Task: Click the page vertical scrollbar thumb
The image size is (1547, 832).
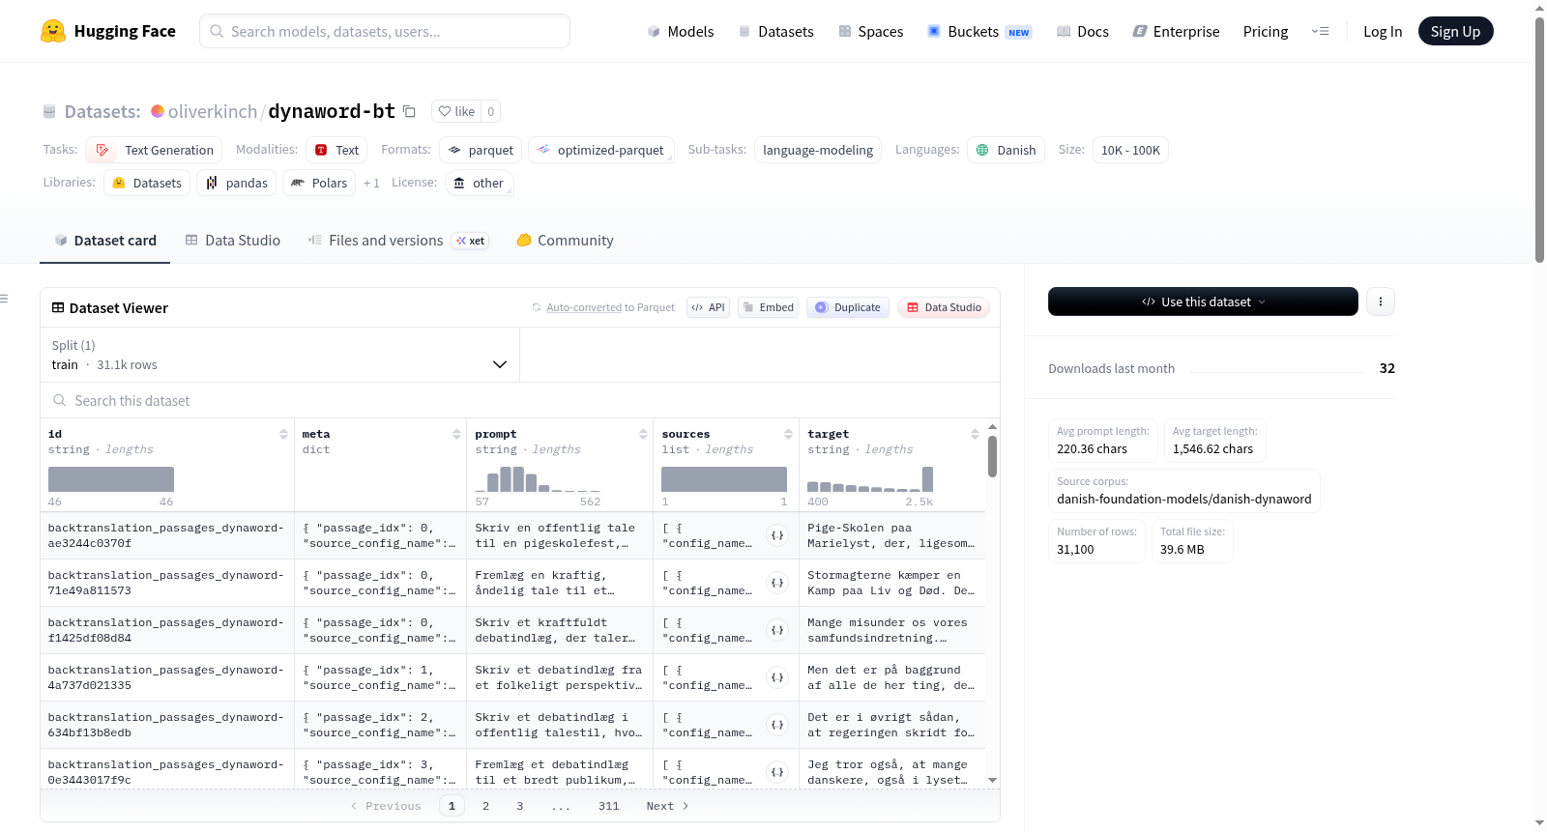Action: pyautogui.click(x=1539, y=140)
